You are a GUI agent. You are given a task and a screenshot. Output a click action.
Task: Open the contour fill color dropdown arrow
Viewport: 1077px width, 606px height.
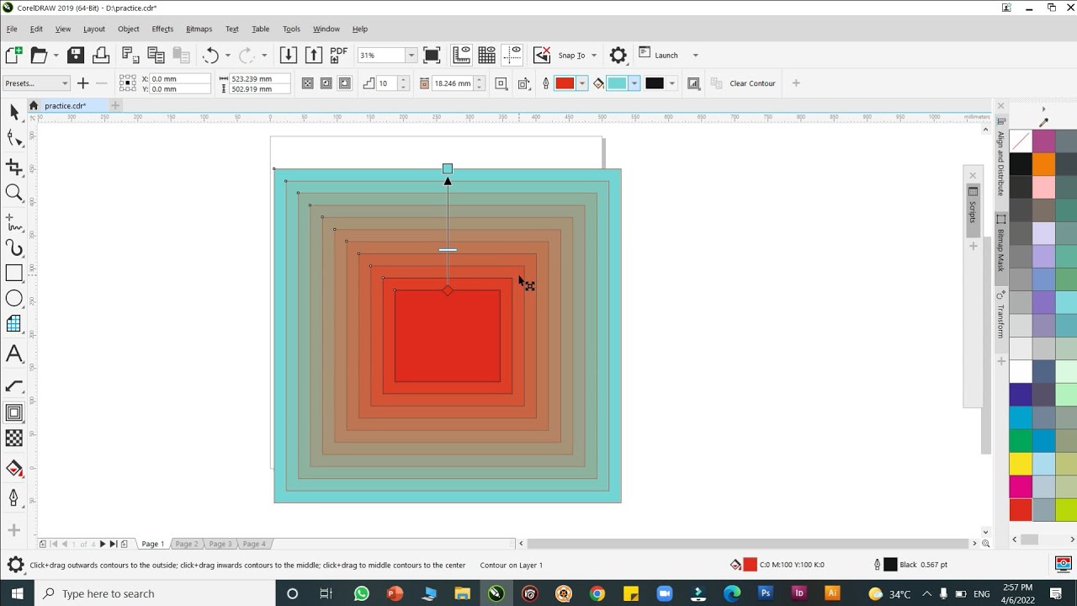pos(634,83)
